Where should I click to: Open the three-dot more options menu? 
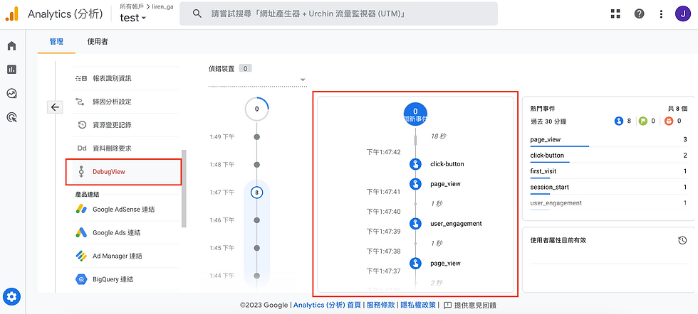coord(661,13)
